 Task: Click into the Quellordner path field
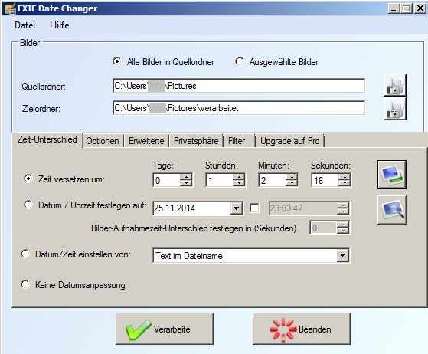point(239,86)
